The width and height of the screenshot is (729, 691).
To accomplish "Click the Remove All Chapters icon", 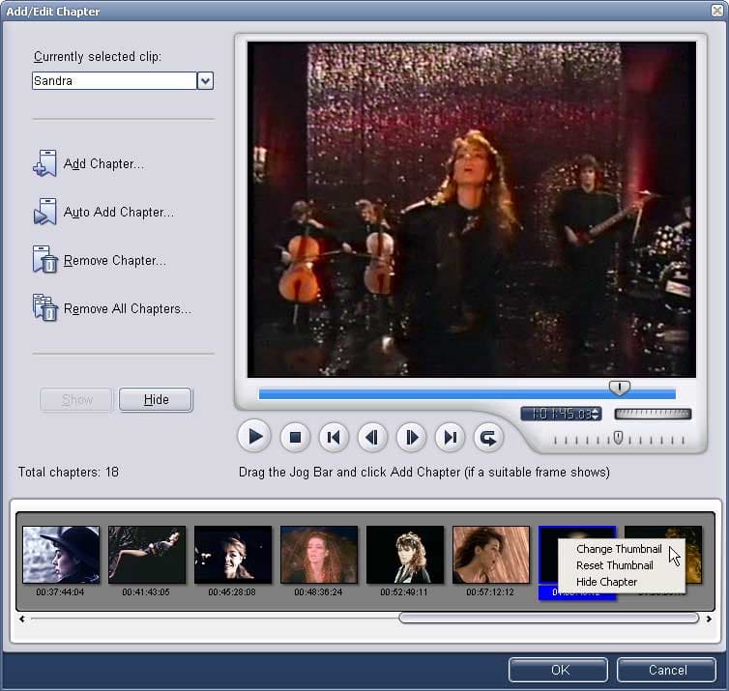I will tap(44, 308).
